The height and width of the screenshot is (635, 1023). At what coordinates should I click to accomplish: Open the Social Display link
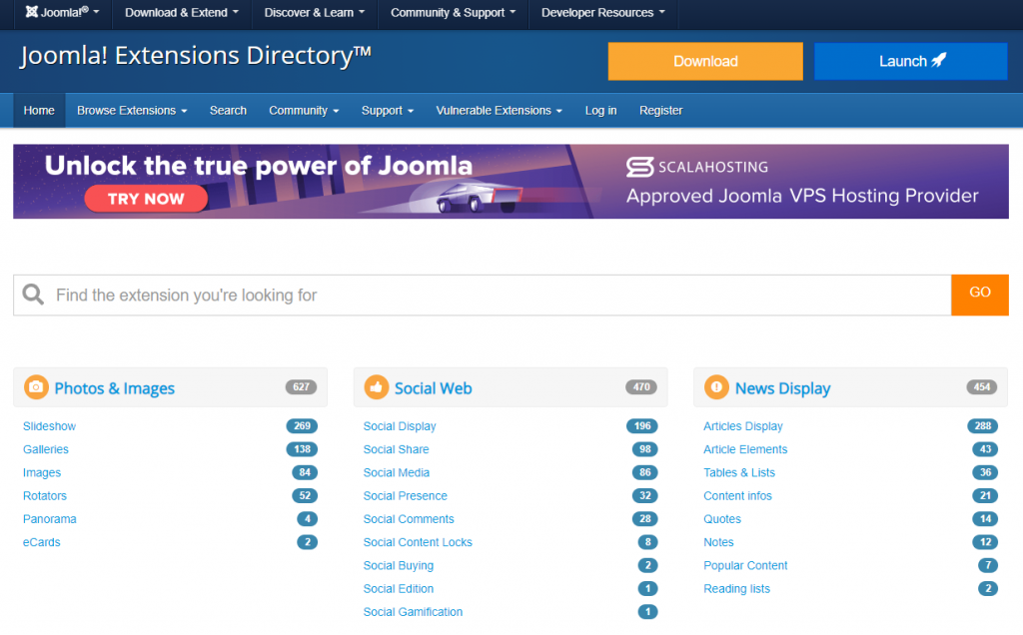[x=400, y=425]
